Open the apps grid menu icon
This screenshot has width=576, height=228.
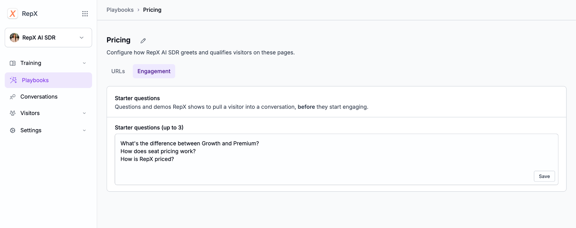click(85, 14)
